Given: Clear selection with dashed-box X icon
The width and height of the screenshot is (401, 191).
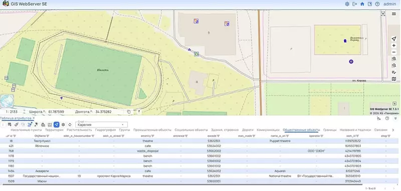Looking at the screenshot, I should (x=383, y=14).
